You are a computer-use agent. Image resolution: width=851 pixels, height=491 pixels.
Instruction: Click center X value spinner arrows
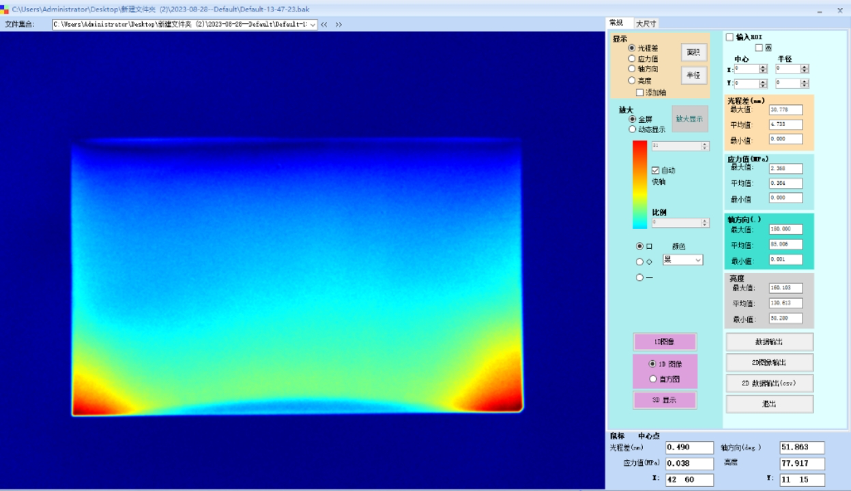pyautogui.click(x=763, y=69)
